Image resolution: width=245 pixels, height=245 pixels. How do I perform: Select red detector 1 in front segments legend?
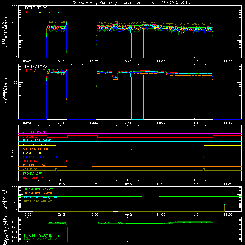[x=26, y=12]
